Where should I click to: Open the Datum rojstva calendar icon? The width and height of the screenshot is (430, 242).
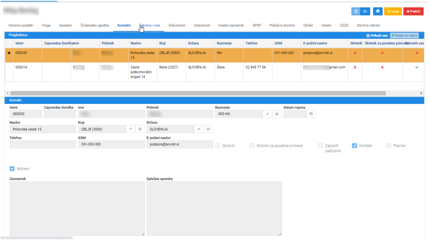click(x=311, y=114)
